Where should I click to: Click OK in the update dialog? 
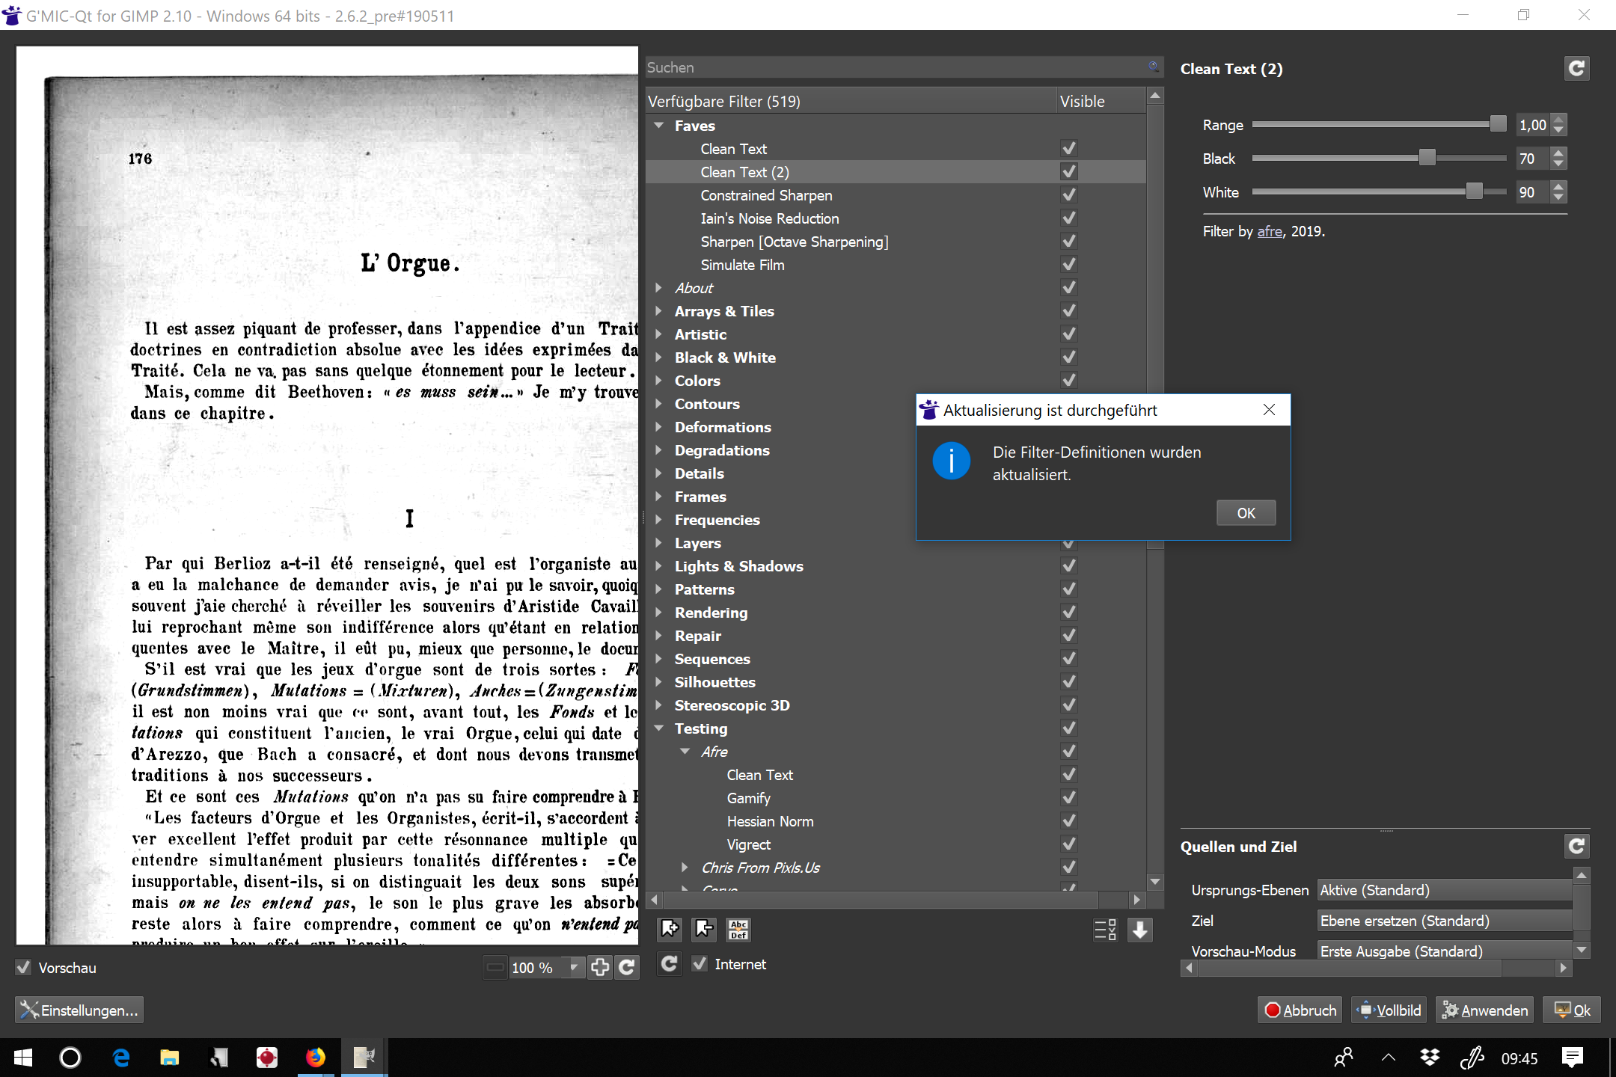pyautogui.click(x=1246, y=513)
